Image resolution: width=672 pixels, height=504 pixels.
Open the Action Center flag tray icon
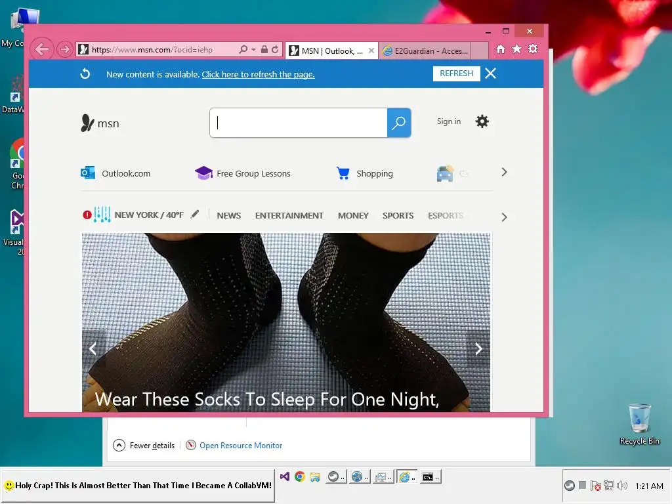tap(595, 486)
